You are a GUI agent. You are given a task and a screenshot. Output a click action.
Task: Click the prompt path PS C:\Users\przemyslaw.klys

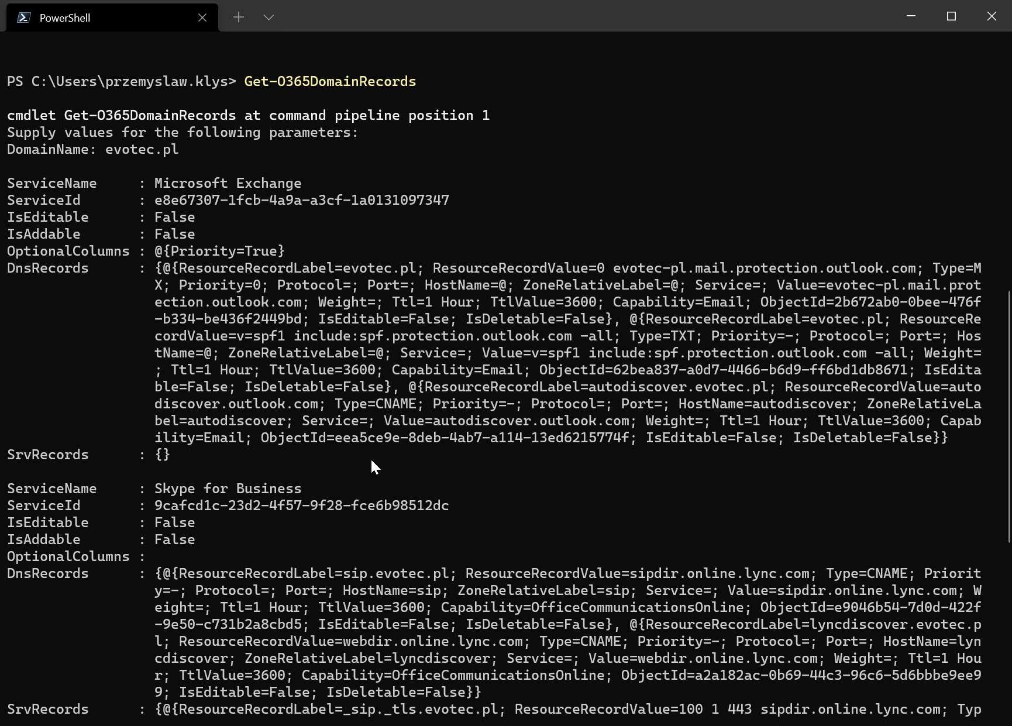pyautogui.click(x=121, y=81)
